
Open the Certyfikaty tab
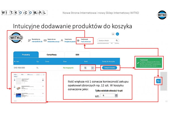[52, 55]
